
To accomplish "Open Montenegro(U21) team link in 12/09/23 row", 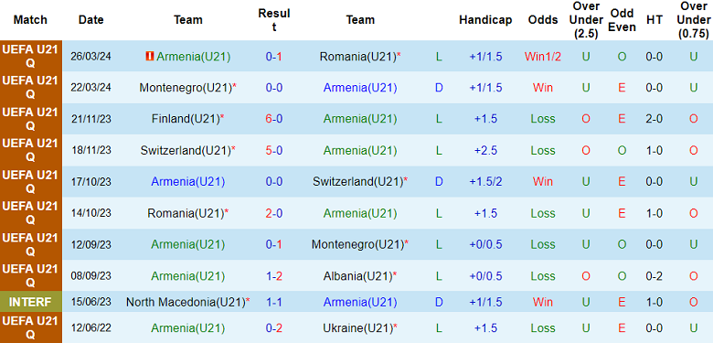I will (357, 245).
